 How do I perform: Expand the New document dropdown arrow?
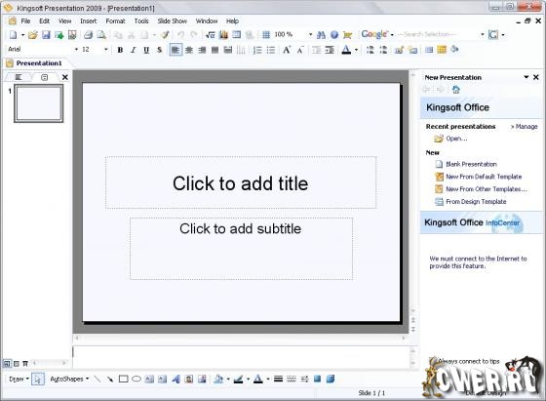coord(22,35)
